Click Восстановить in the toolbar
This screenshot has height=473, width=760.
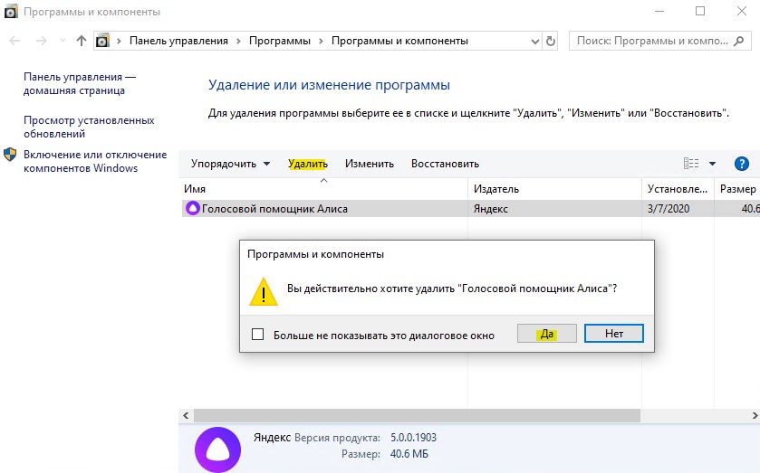445,164
